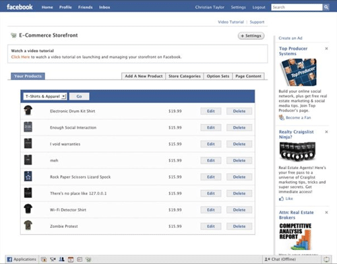This screenshot has width=337, height=264.
Task: Click the thumbs-up Like icon
Action: 281,199
